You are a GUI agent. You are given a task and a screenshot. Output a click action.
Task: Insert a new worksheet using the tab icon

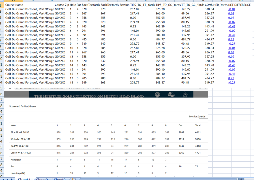click(x=73, y=179)
